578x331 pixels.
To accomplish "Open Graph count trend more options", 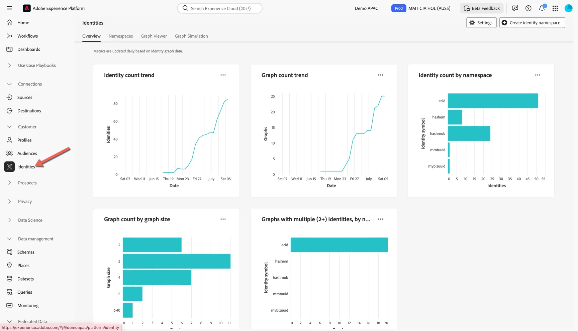I will tap(381, 75).
